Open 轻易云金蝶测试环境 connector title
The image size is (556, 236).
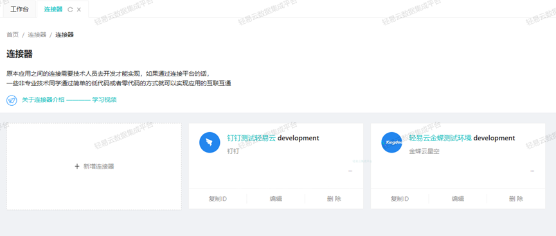[x=440, y=138]
